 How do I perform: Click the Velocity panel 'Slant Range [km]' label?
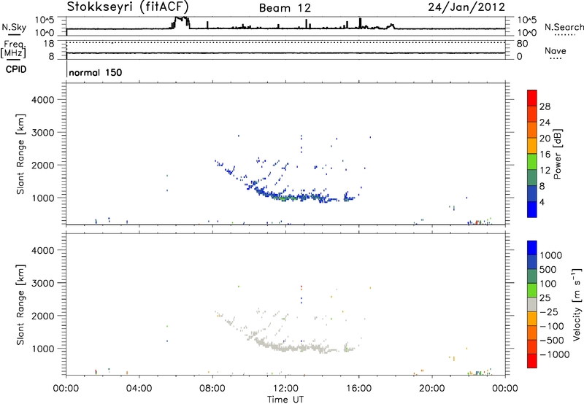20,304
